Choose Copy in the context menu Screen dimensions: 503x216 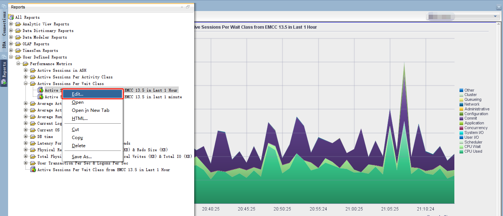point(92,138)
